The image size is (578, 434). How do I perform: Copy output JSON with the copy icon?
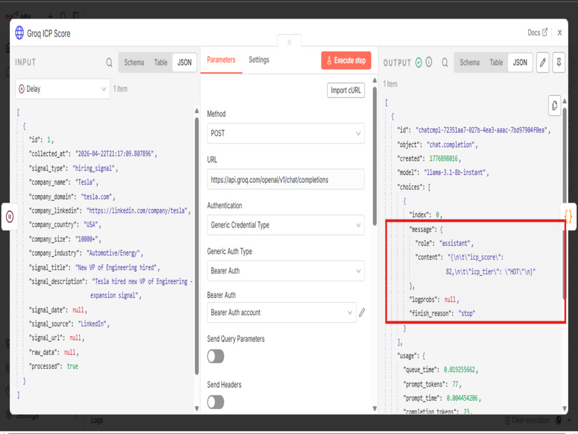point(554,105)
